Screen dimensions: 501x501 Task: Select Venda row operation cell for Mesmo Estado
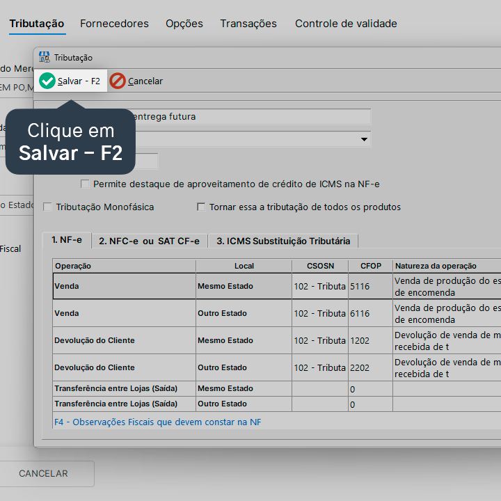point(125,286)
